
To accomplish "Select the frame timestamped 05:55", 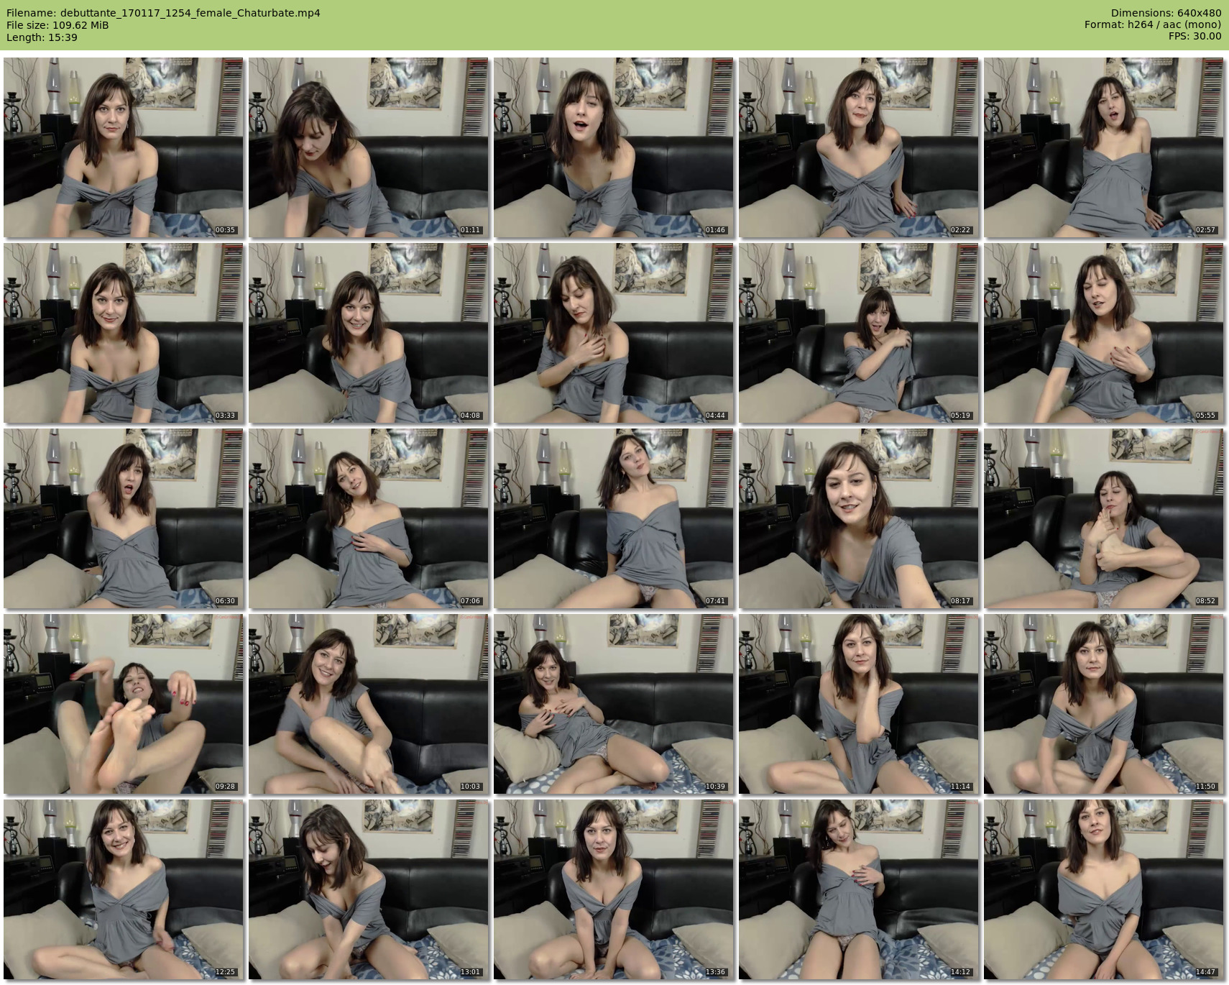I will 1103,333.
